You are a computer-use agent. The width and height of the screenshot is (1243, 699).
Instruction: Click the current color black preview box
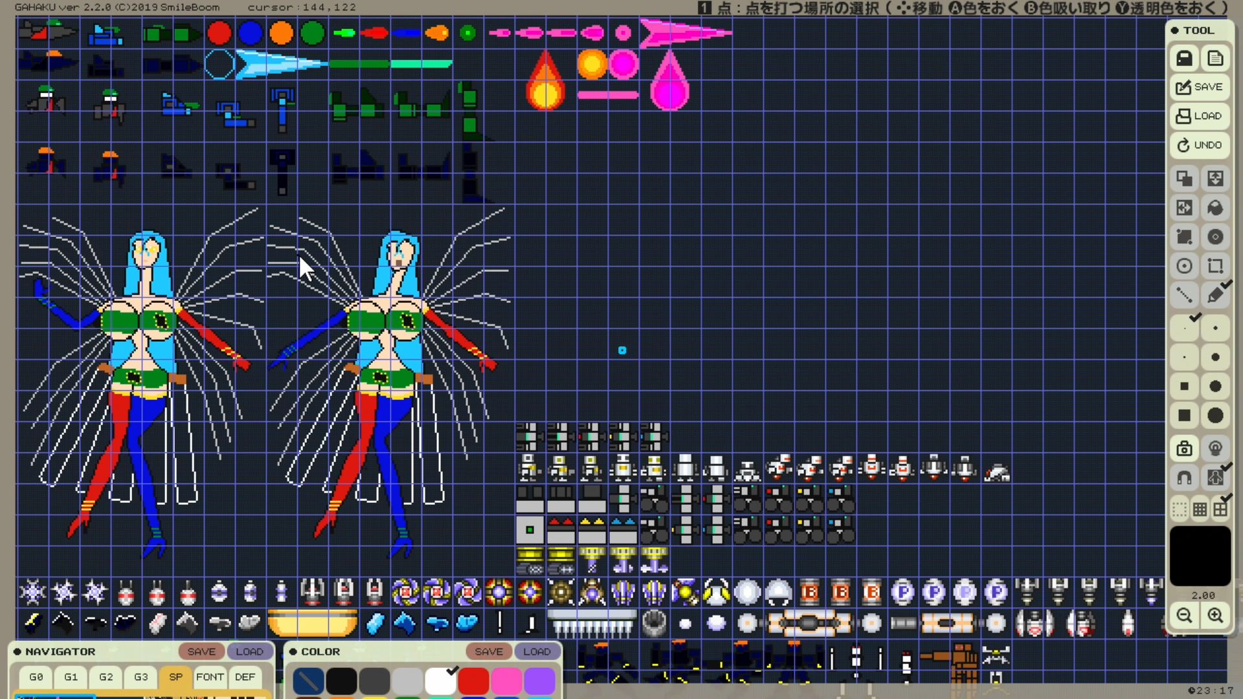(1200, 556)
